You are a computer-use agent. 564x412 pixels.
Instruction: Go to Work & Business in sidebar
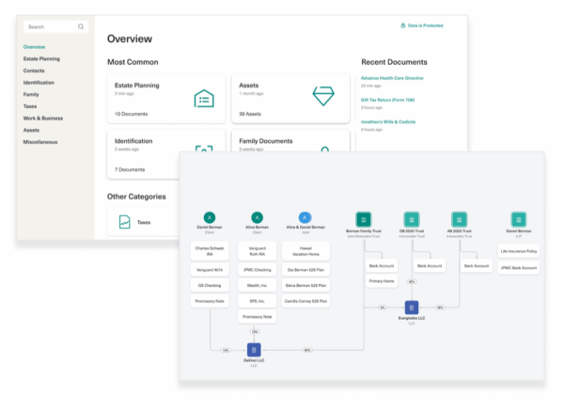pyautogui.click(x=43, y=118)
